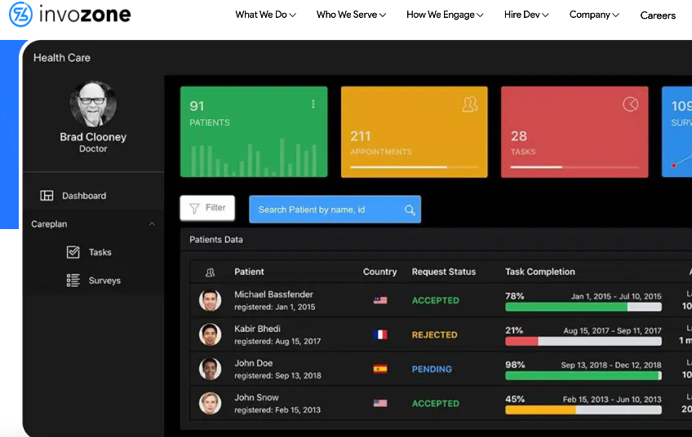
Task: Click Brad Clooney's profile photo
Action: [93, 104]
